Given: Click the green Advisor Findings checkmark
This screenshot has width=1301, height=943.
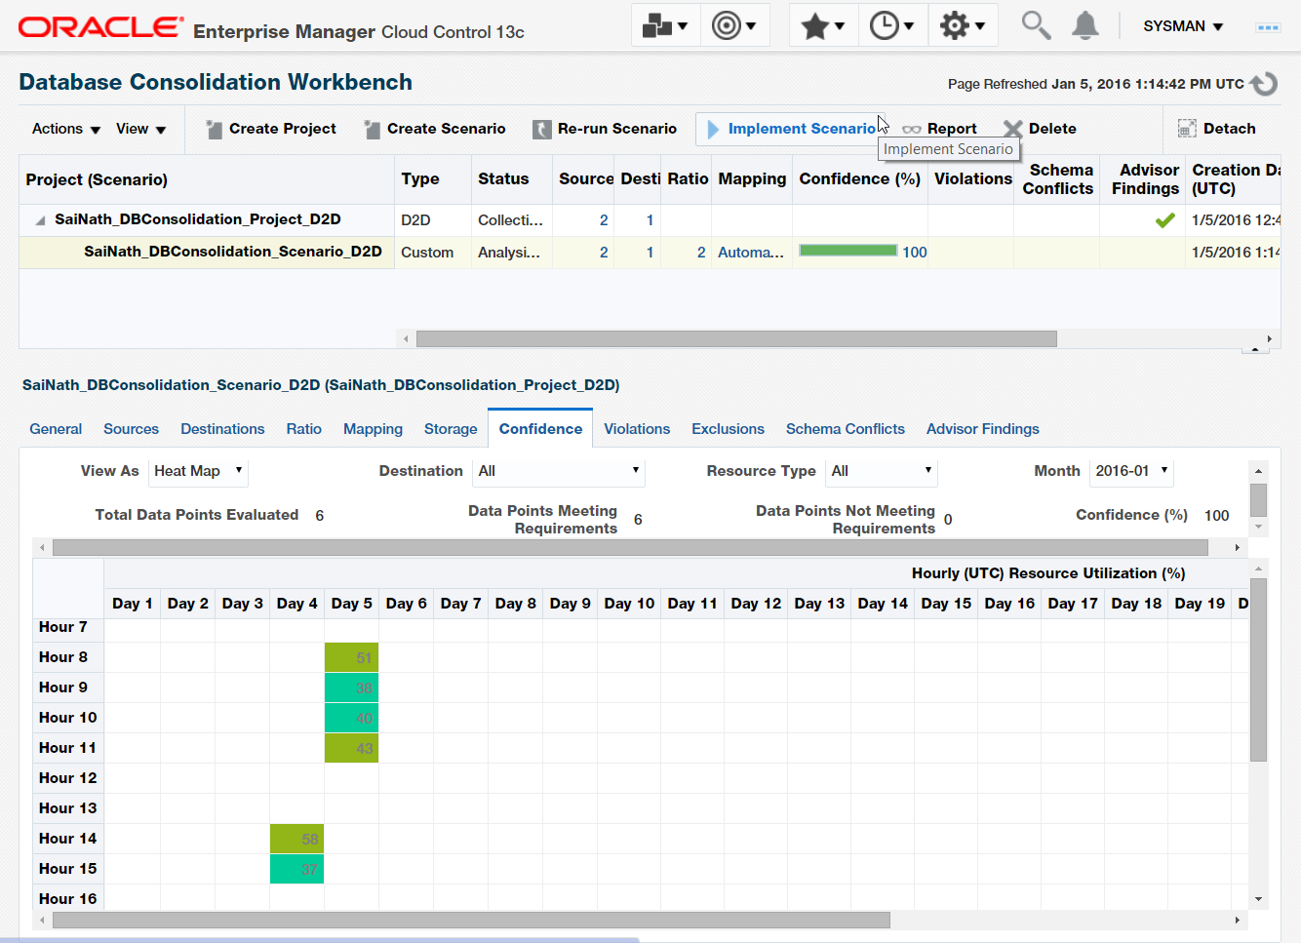Looking at the screenshot, I should [x=1164, y=220].
